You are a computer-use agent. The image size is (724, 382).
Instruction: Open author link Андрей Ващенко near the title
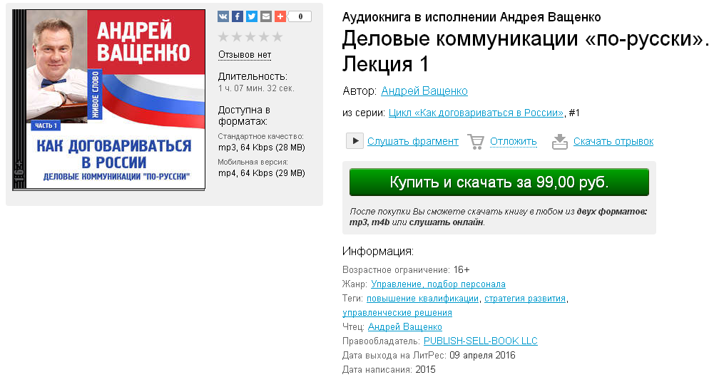click(424, 91)
